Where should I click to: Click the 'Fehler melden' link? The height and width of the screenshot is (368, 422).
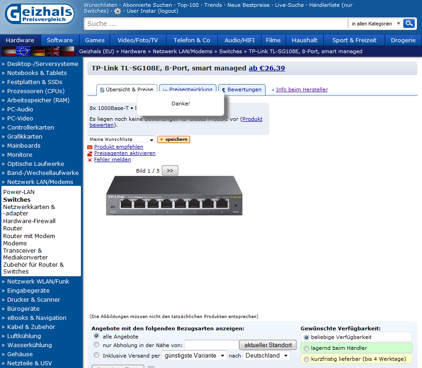click(112, 159)
